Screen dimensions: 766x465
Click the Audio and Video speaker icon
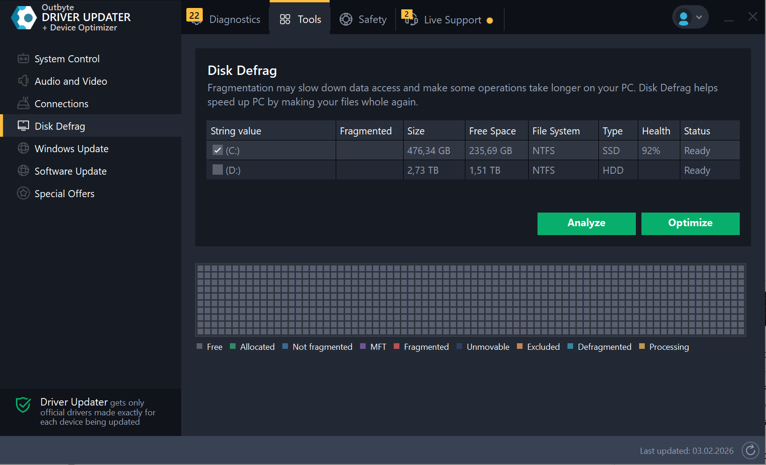(23, 81)
